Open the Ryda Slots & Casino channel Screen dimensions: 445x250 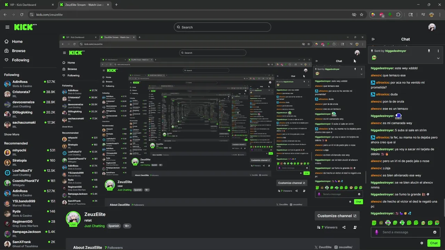(x=30, y=213)
